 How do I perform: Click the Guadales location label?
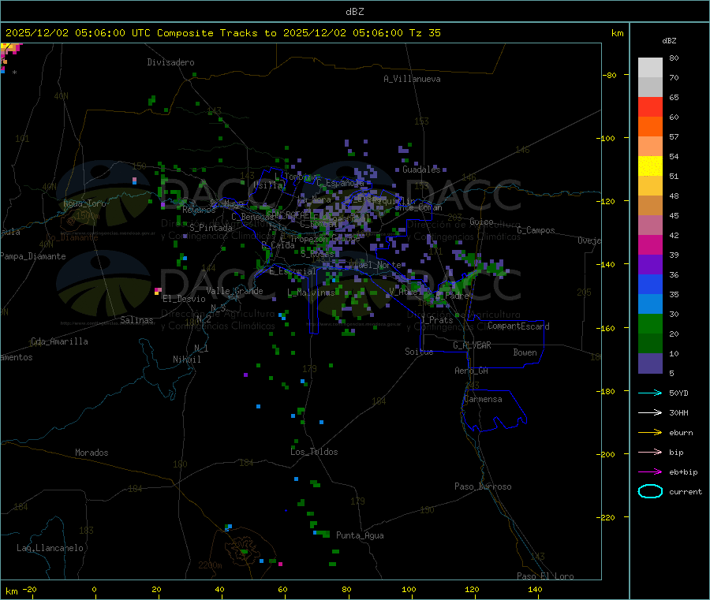(x=421, y=170)
